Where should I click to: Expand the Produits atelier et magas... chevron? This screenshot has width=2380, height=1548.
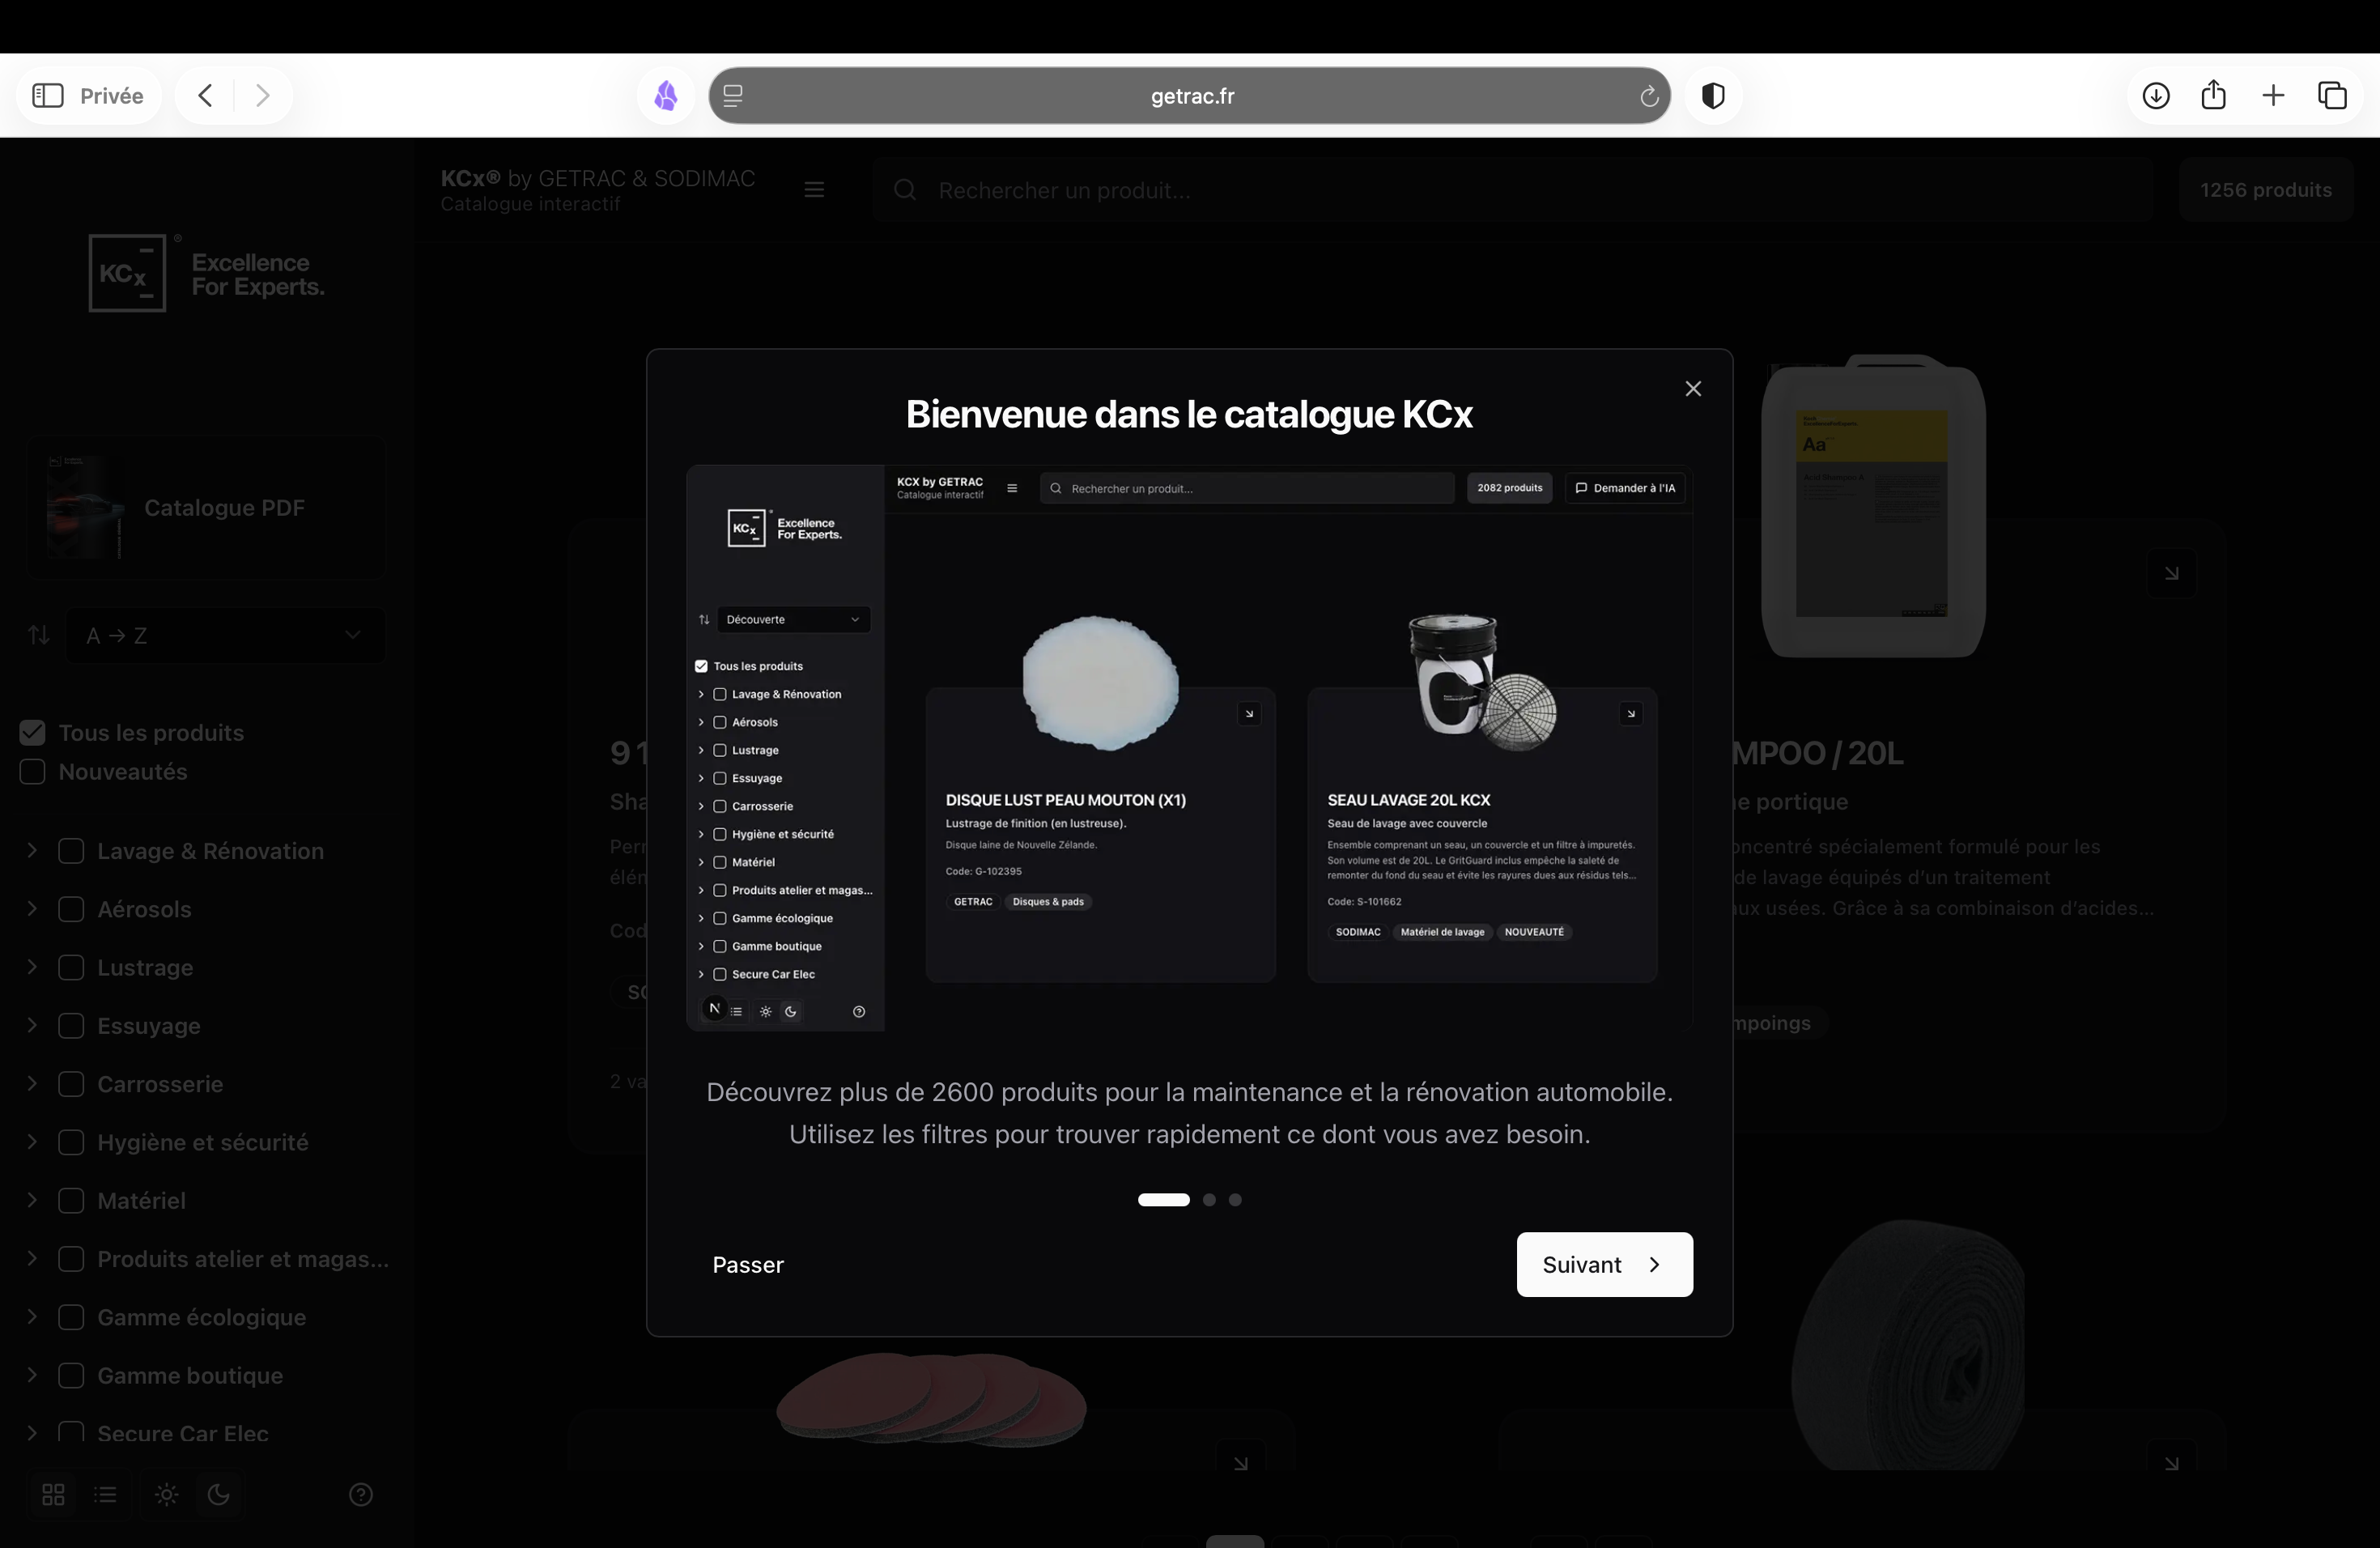[x=32, y=1259]
